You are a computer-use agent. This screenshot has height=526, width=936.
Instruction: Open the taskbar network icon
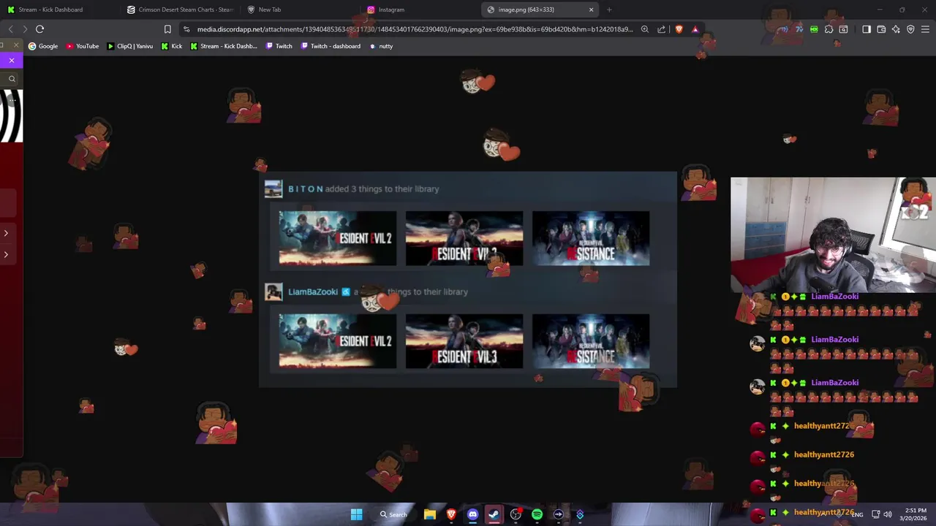[875, 514]
